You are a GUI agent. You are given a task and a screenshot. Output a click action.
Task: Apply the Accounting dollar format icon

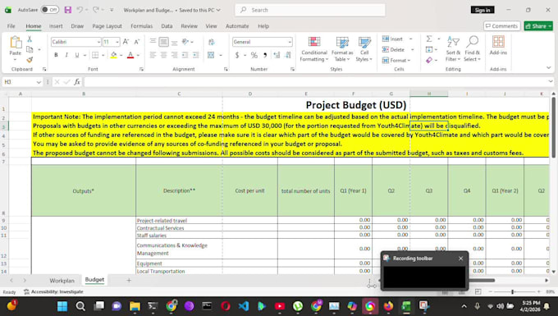[237, 55]
